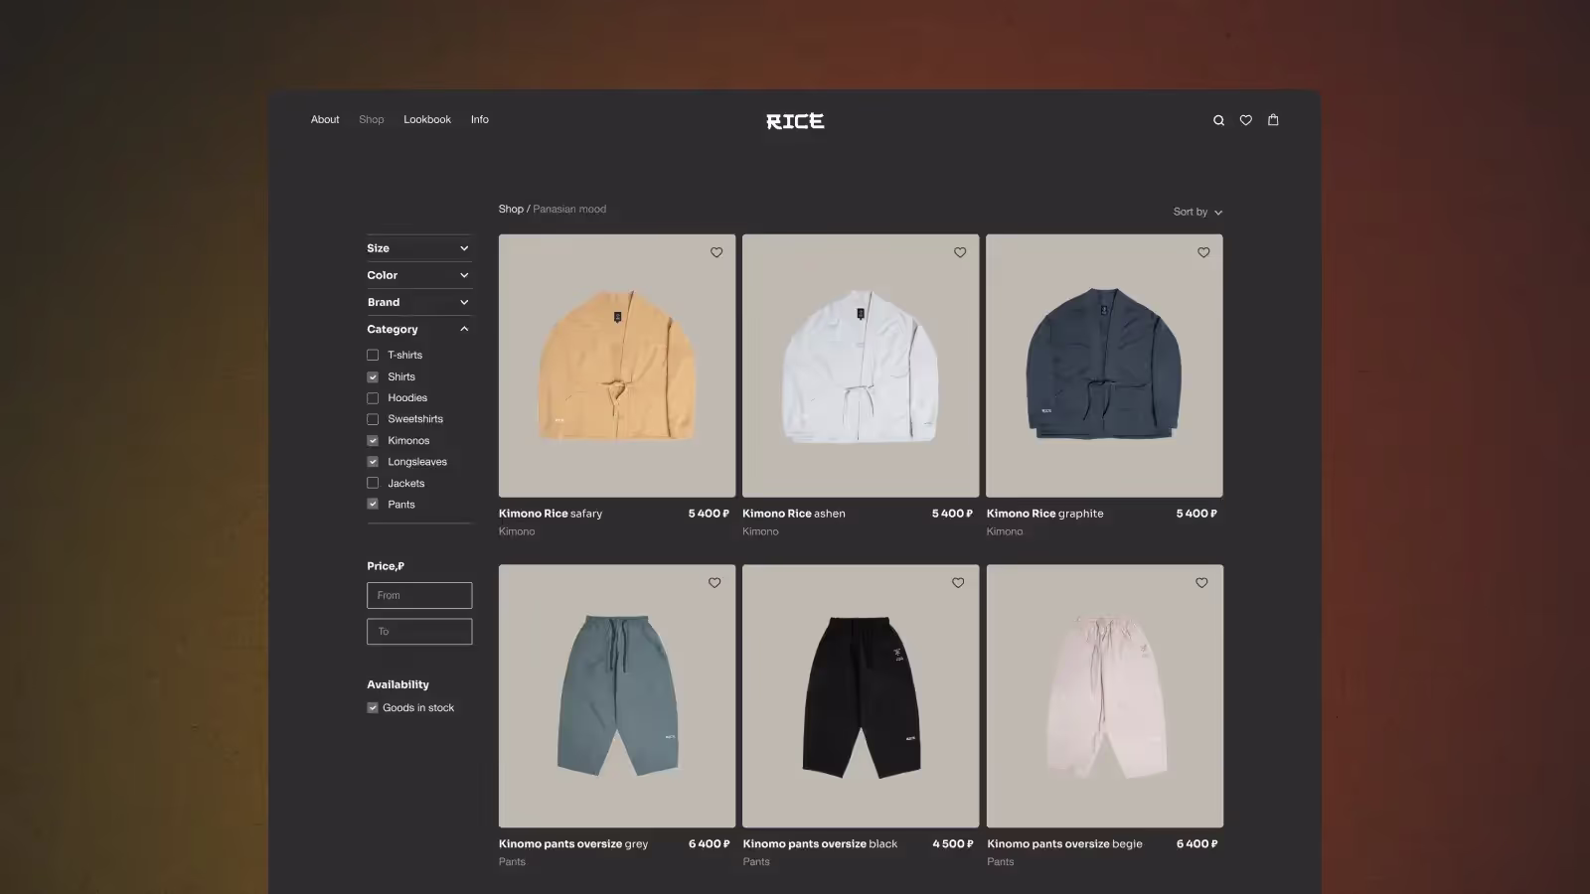
Task: Open the Kimono Rice graphite title link
Action: coord(1044,514)
